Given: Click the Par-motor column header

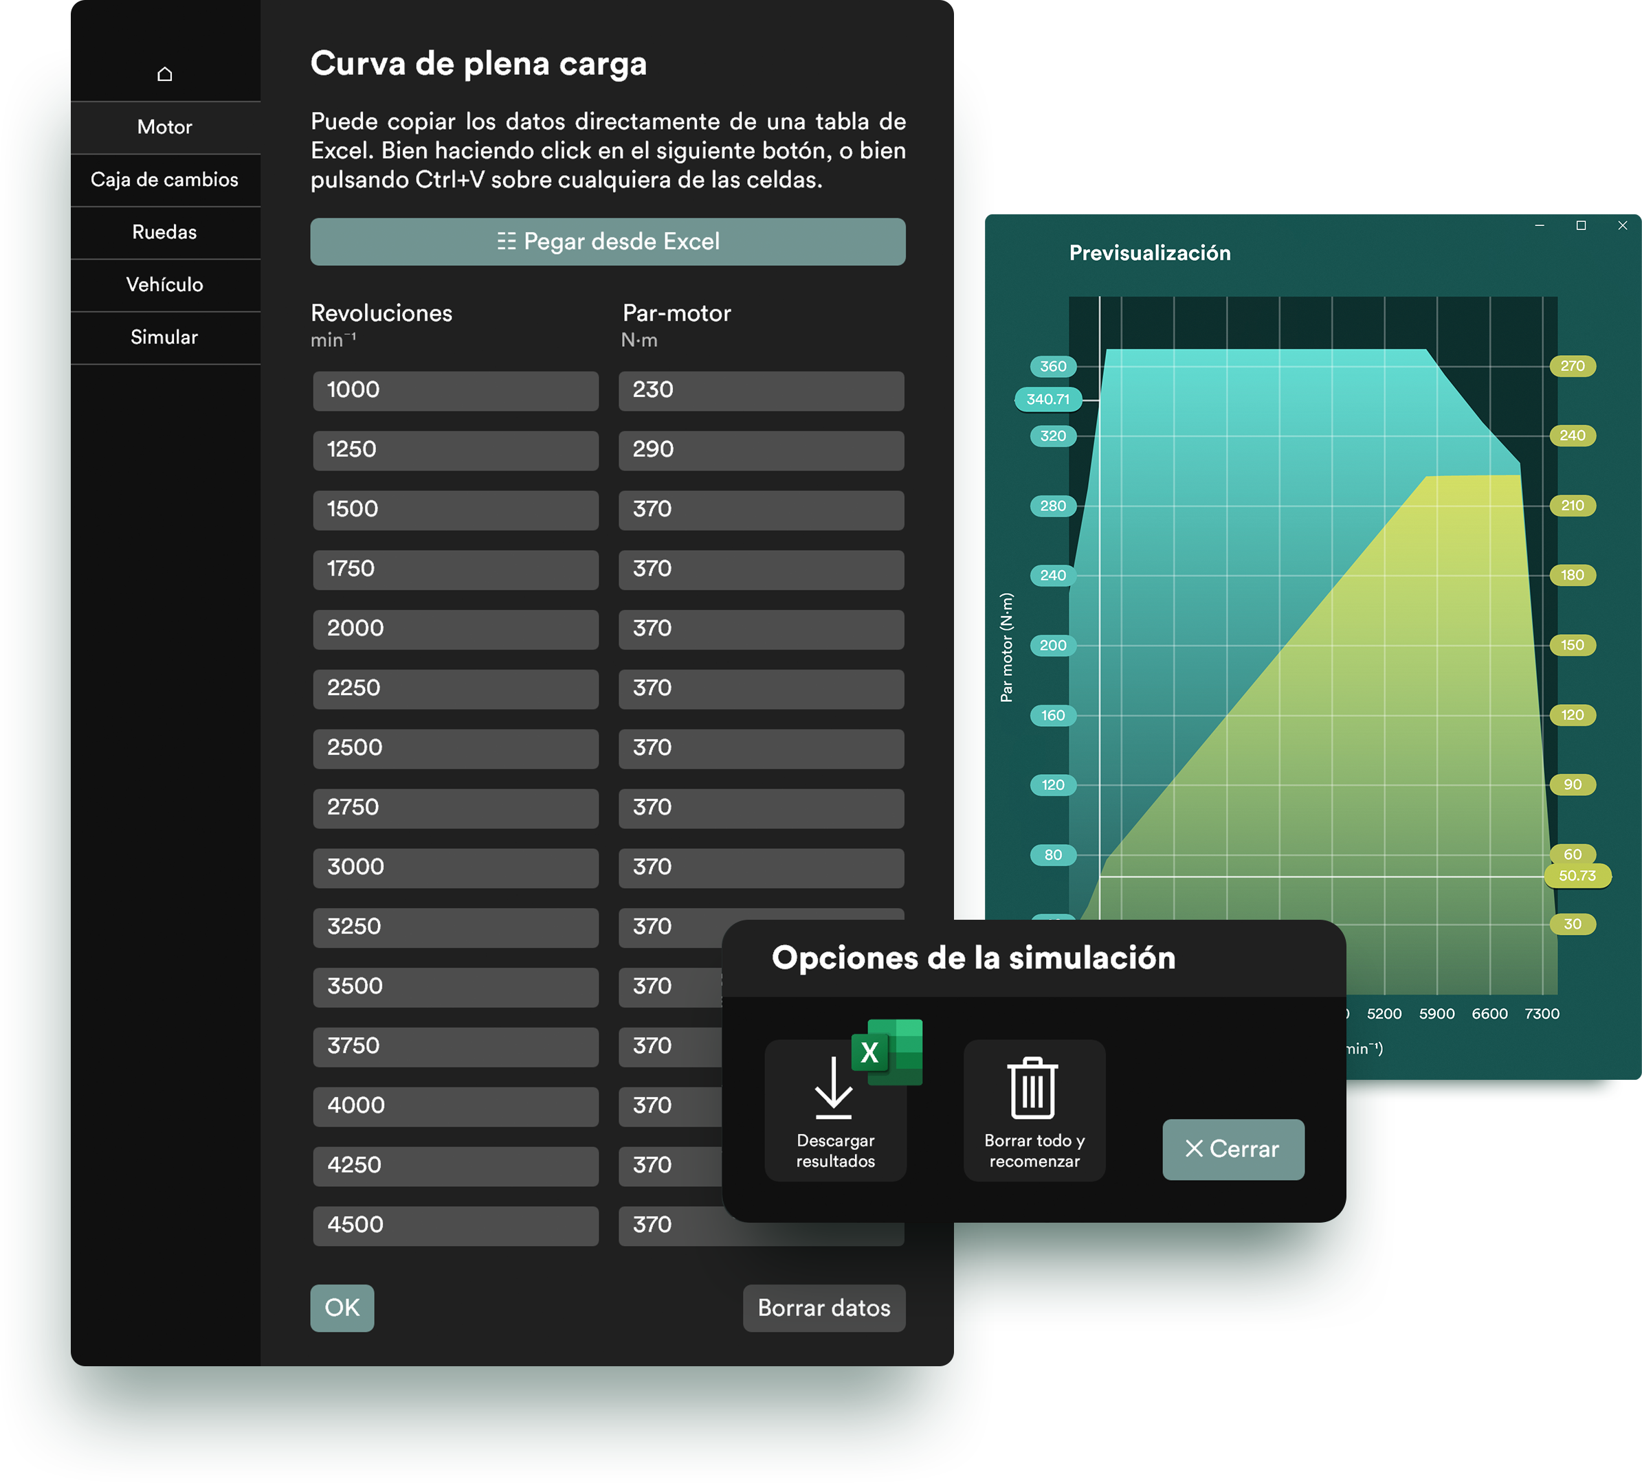Looking at the screenshot, I should click(676, 313).
